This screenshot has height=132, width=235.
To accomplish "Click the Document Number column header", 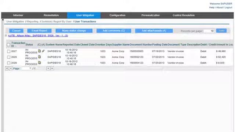I will 141,45.
